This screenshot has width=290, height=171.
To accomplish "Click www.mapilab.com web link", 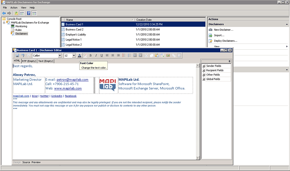I will point(68,88).
